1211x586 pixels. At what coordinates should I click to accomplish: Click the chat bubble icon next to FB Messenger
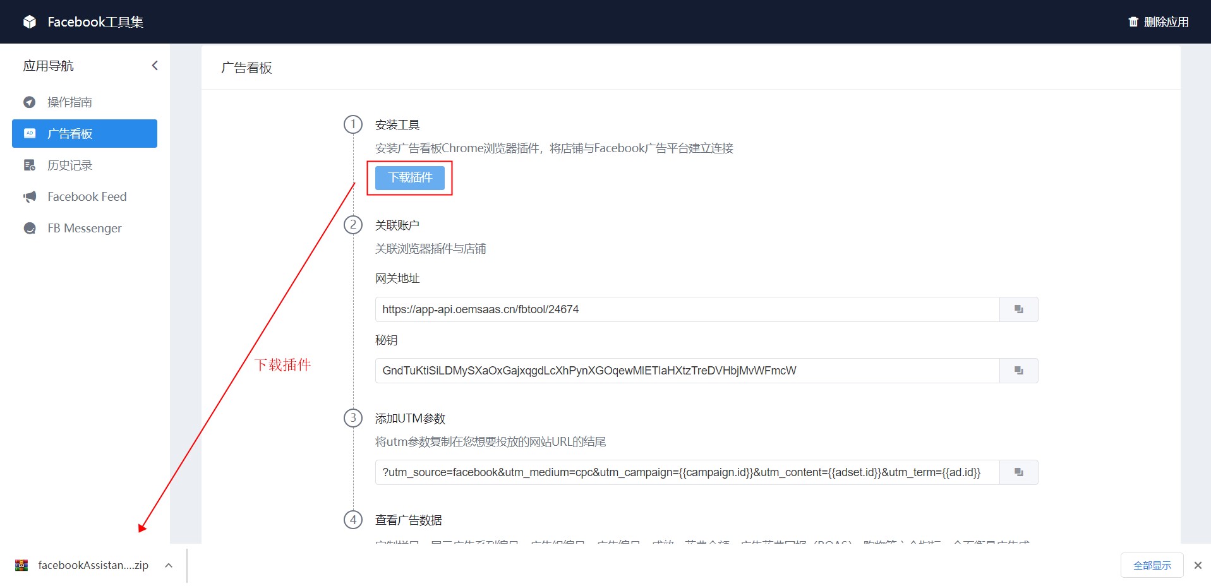(x=30, y=229)
